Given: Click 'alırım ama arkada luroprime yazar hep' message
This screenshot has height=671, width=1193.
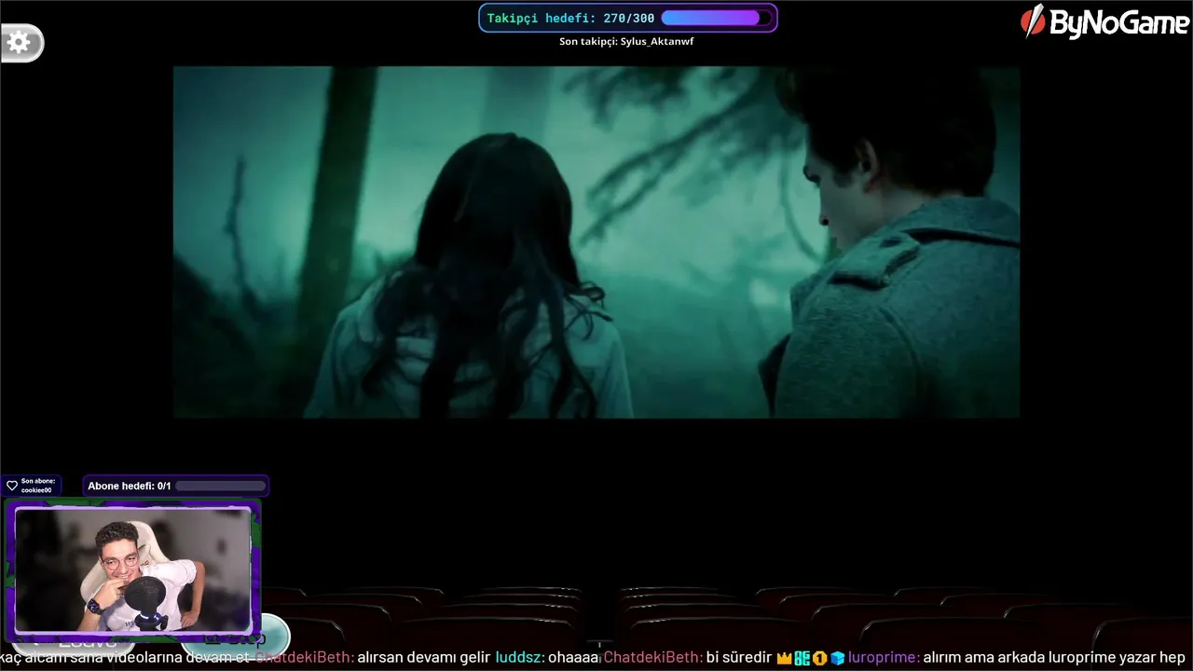Looking at the screenshot, I should click(x=1054, y=658).
